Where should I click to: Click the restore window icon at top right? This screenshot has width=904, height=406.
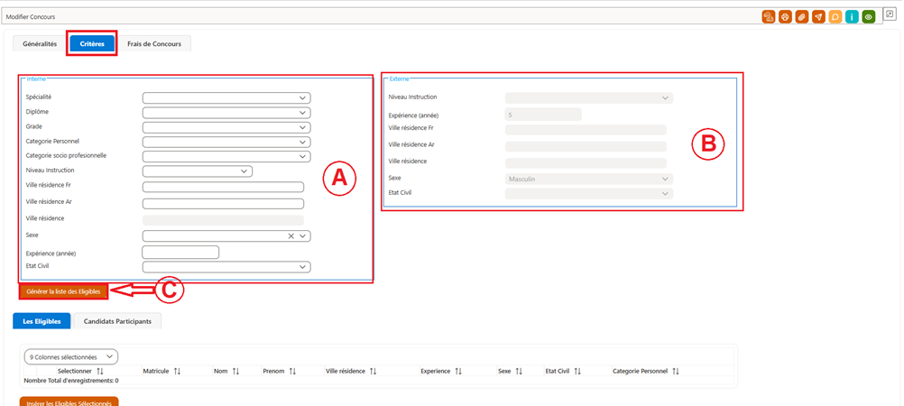(890, 15)
